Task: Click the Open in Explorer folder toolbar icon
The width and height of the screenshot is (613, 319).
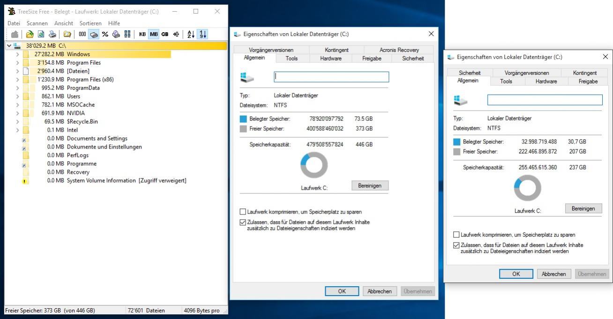Action: pos(67,34)
